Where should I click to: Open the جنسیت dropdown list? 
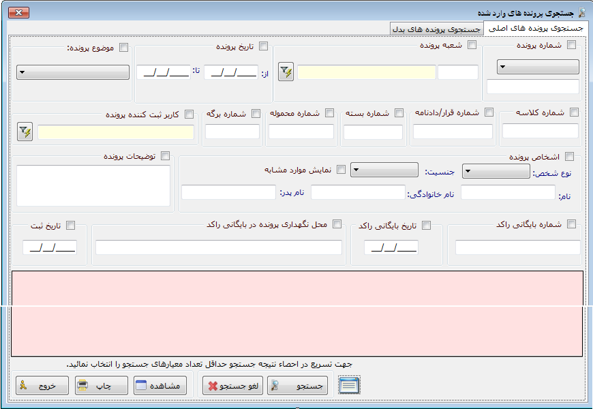(384, 170)
